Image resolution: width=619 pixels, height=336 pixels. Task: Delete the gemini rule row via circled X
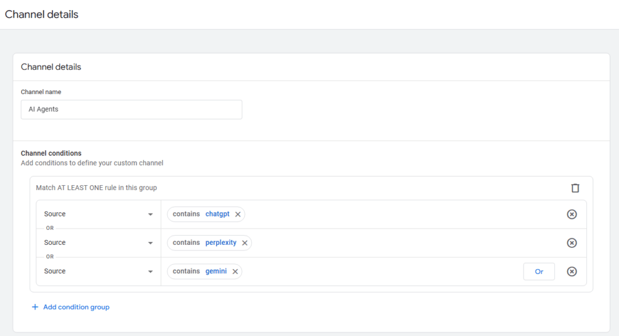[572, 271]
